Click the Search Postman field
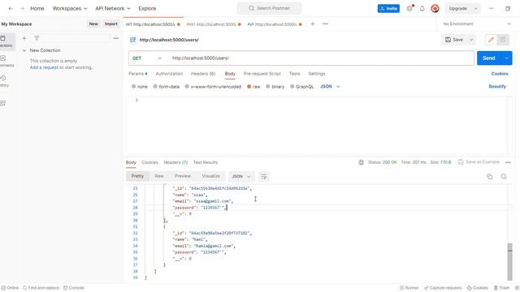This screenshot has width=520, height=292. [x=269, y=8]
